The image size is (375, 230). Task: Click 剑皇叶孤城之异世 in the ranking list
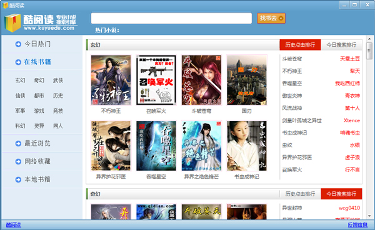coord(302,120)
